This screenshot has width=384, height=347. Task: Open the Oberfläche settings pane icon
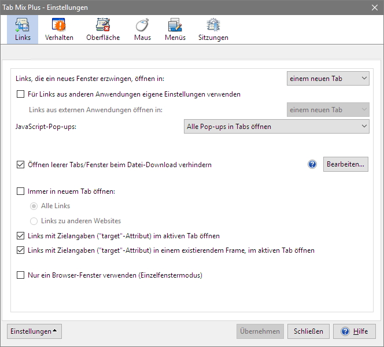pyautogui.click(x=103, y=29)
